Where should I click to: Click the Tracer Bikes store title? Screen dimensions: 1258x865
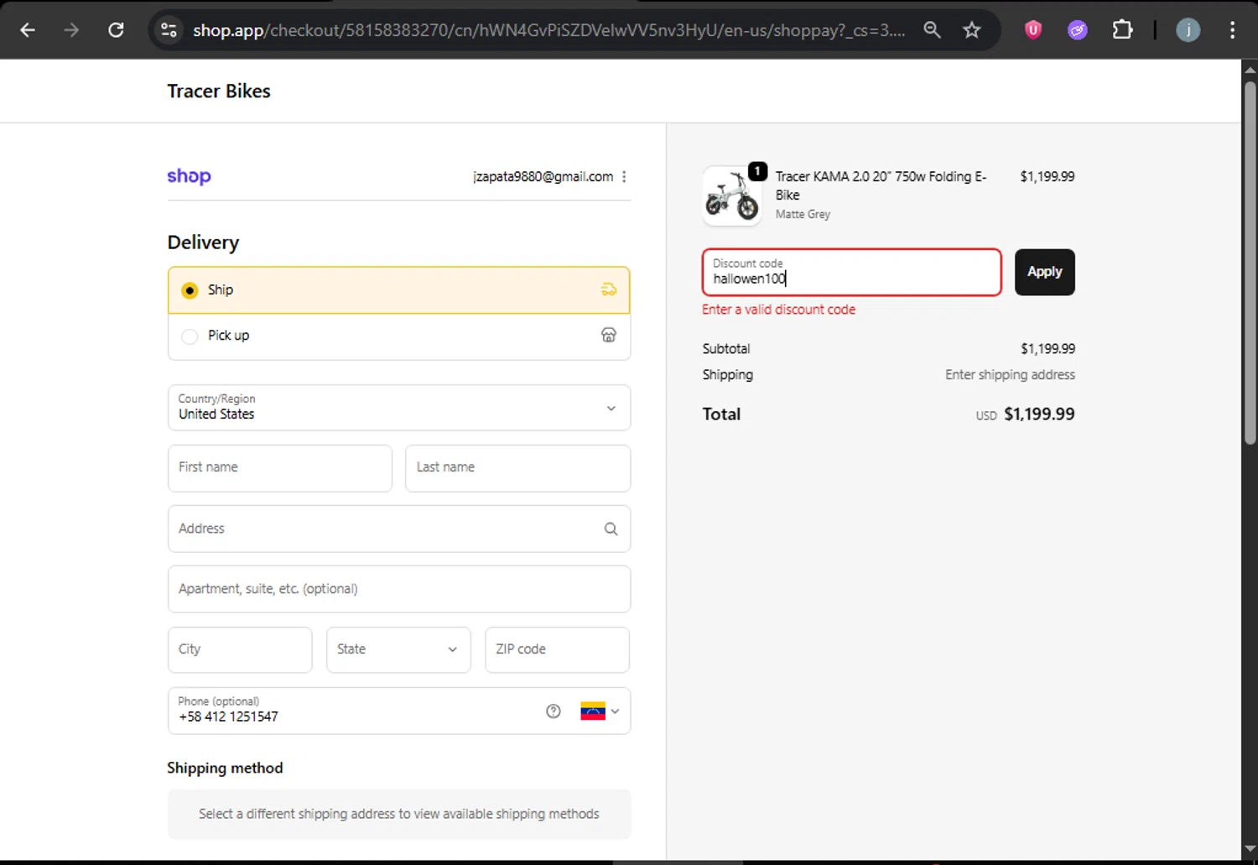tap(219, 91)
